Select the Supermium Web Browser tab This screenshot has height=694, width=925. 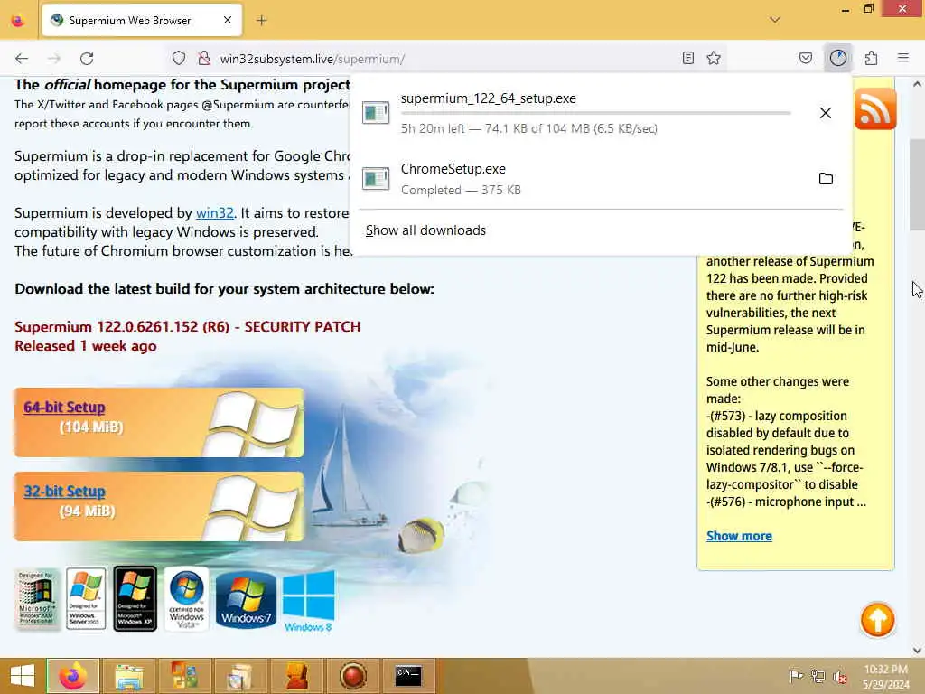tap(142, 21)
